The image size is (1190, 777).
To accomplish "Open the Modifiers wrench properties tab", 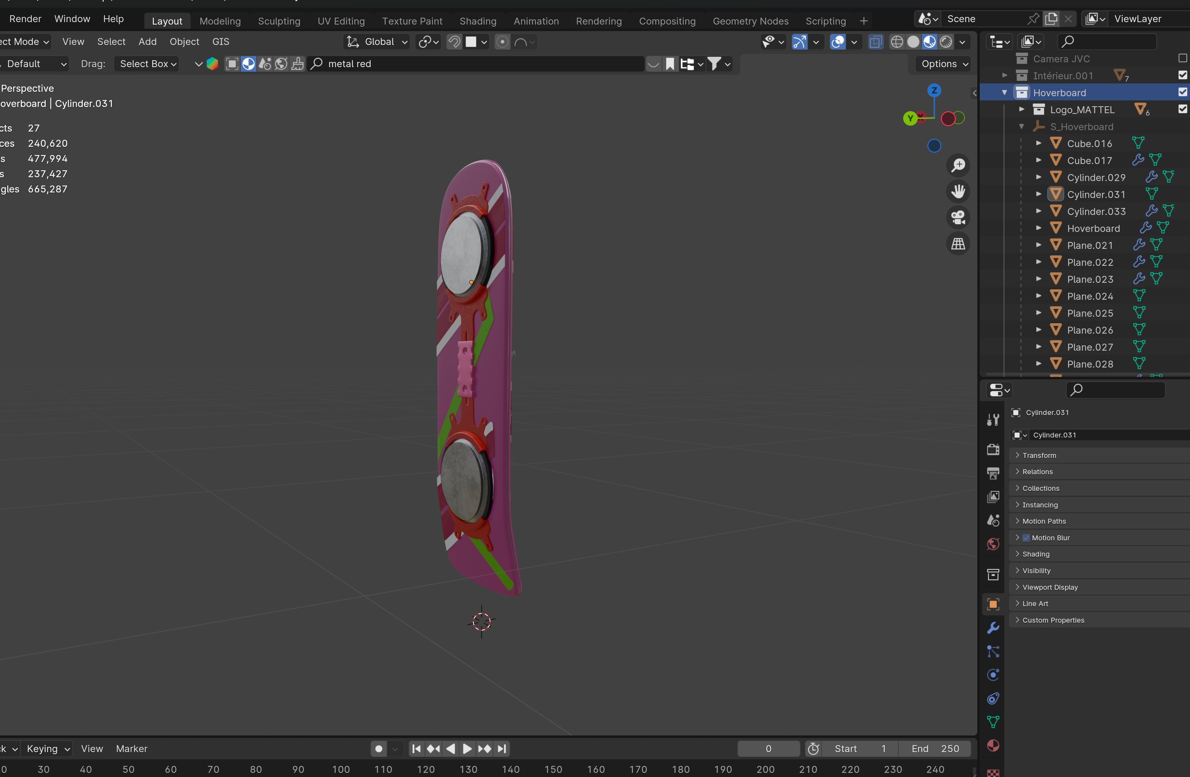I will (x=993, y=627).
